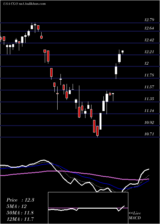Click the 11.35 price level label

pos(149,99)
